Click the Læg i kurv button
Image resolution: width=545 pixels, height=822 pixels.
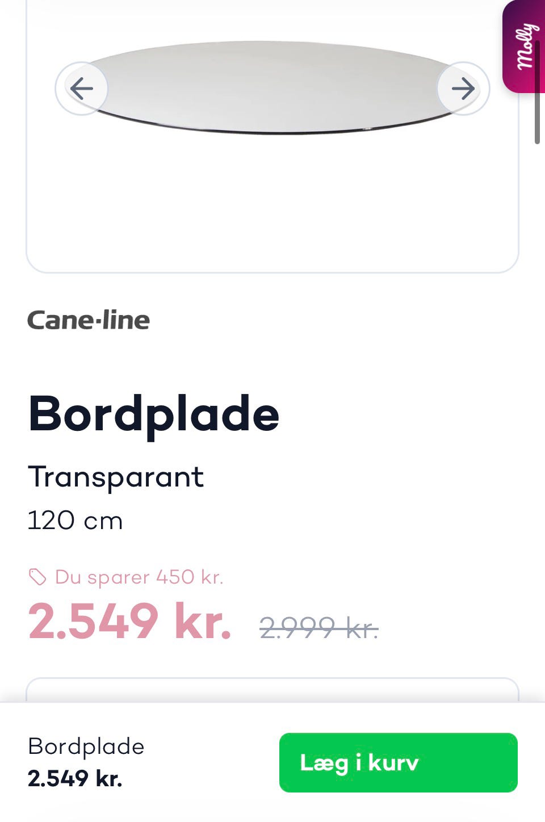pos(398,762)
